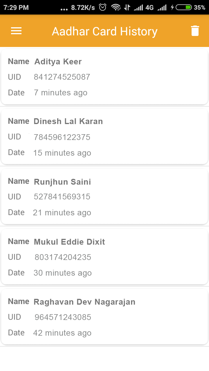Open the hamburger navigation menu
209x371 pixels.
point(16,31)
